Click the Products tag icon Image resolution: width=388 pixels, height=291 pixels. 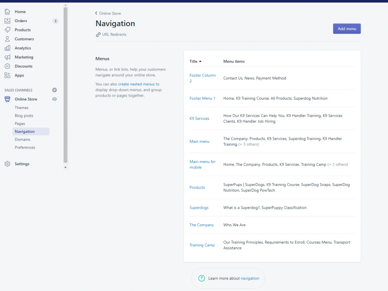click(7, 30)
